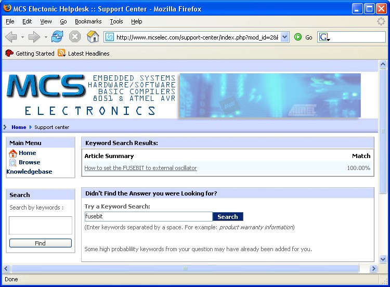
Task: Minimize the Firefox window
Action: click(357, 9)
